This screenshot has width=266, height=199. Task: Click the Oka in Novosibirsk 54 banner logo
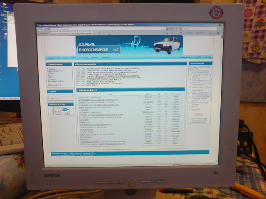point(99,49)
